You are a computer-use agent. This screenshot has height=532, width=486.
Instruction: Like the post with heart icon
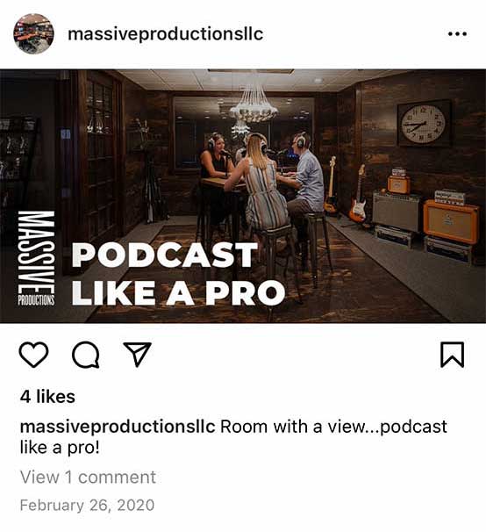pos(33,355)
